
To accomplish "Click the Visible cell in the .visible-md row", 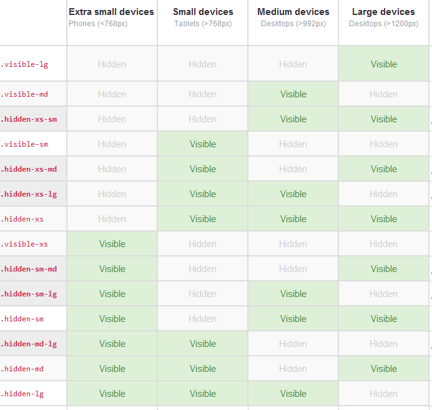I will point(293,94).
